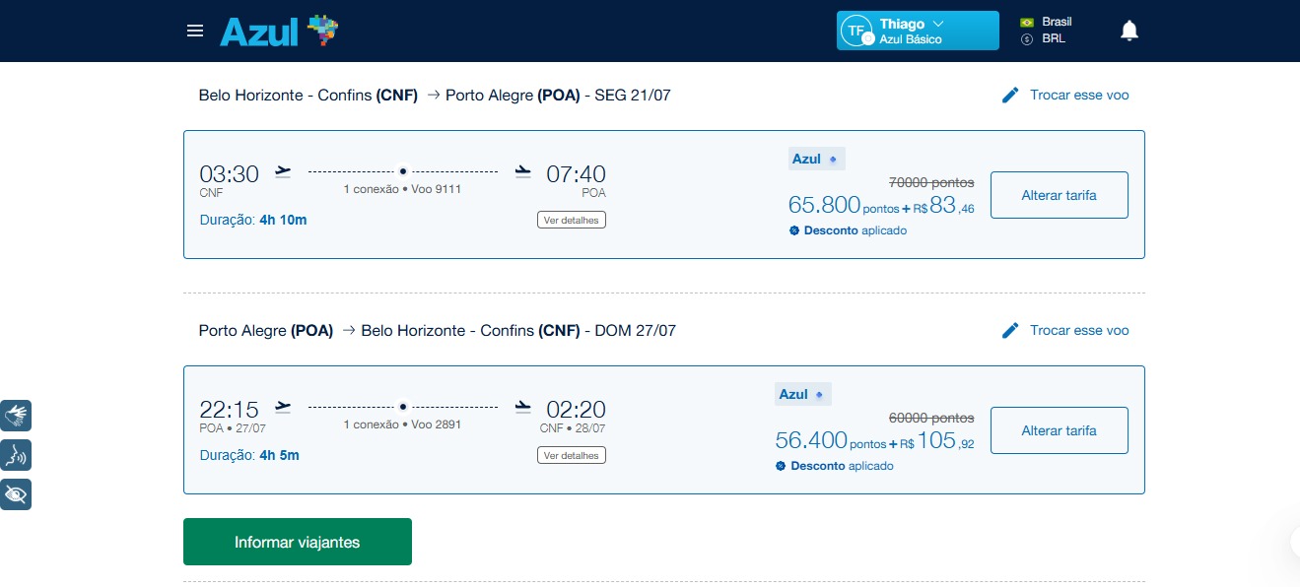Click the Informar viajantes button
The image size is (1300, 587).
point(298,542)
